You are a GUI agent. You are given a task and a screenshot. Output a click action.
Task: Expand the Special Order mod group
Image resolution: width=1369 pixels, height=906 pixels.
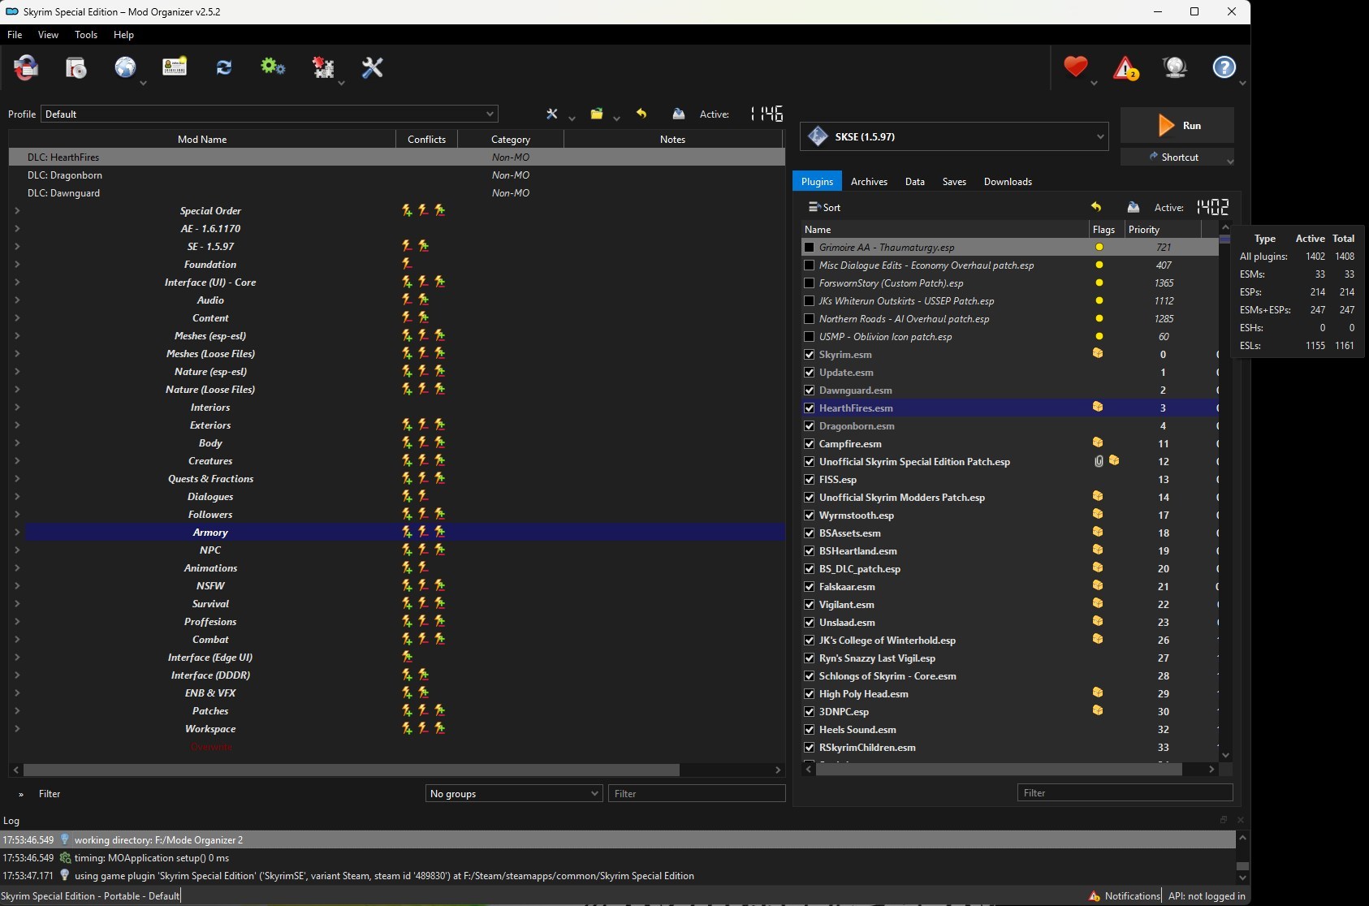tap(17, 210)
